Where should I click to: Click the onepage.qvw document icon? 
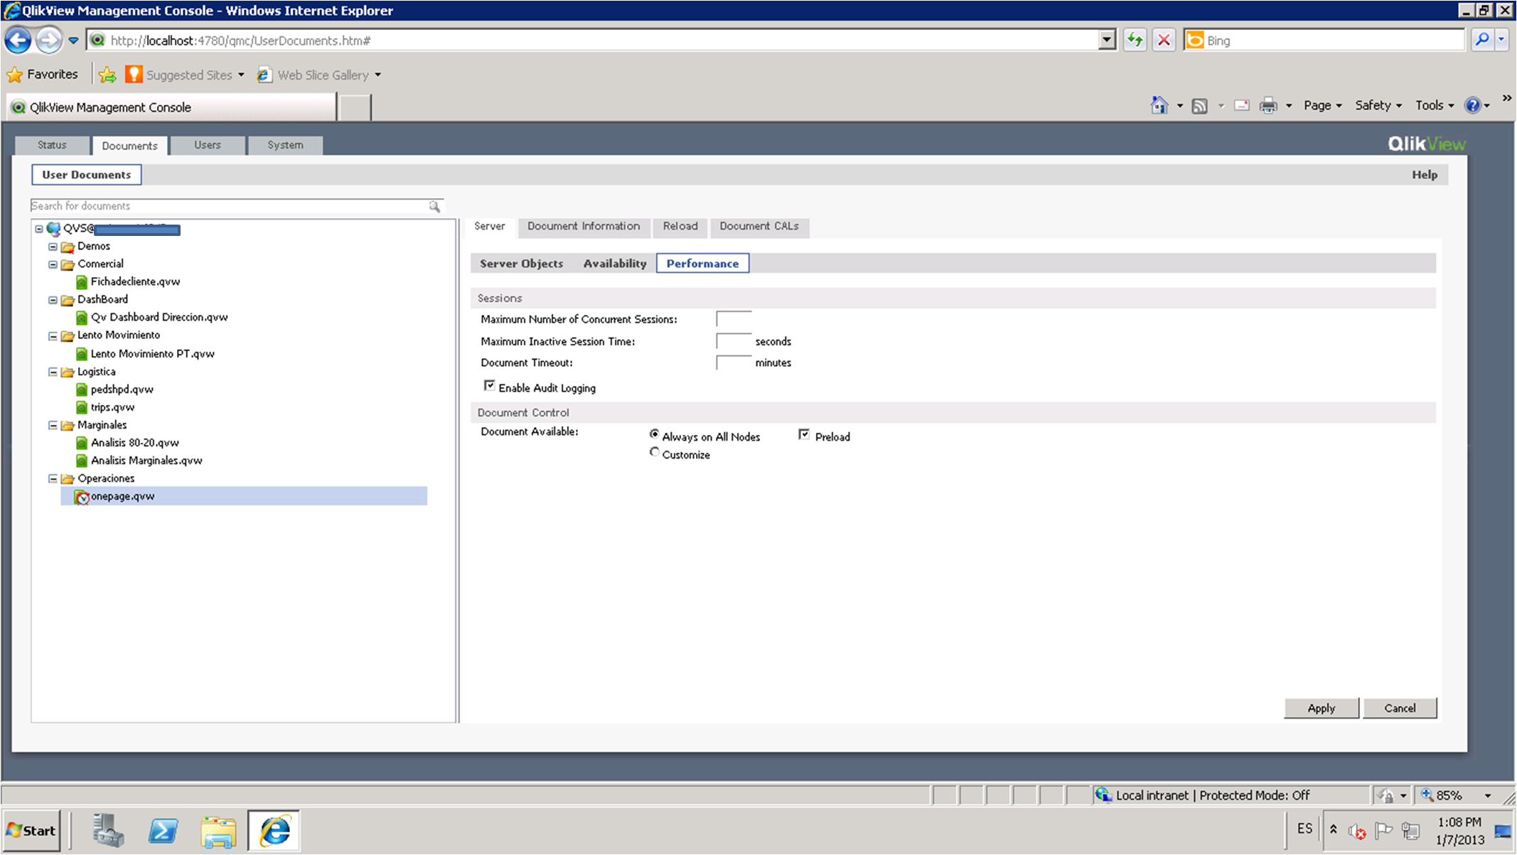[82, 497]
